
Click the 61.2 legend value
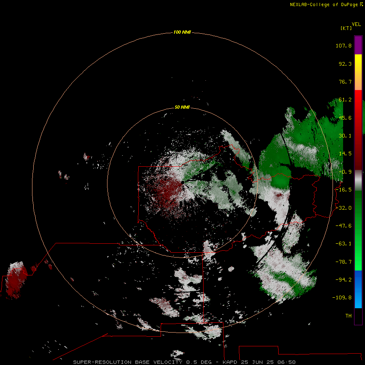coord(345,100)
